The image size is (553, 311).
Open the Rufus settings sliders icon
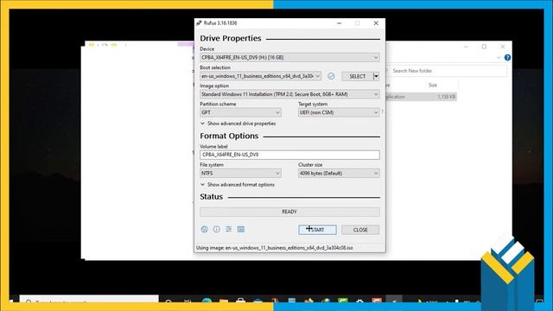click(x=228, y=230)
